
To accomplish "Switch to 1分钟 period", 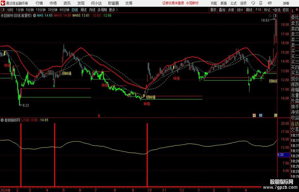I will pyautogui.click(x=19, y=10).
